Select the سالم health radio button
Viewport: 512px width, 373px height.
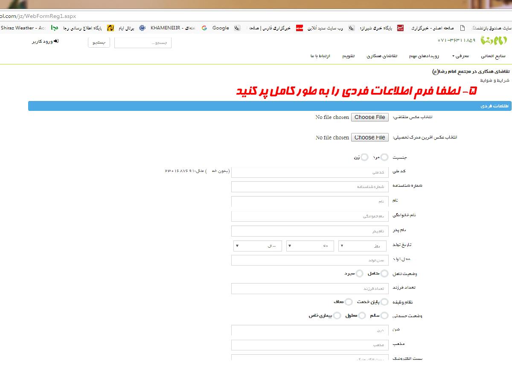(x=384, y=315)
